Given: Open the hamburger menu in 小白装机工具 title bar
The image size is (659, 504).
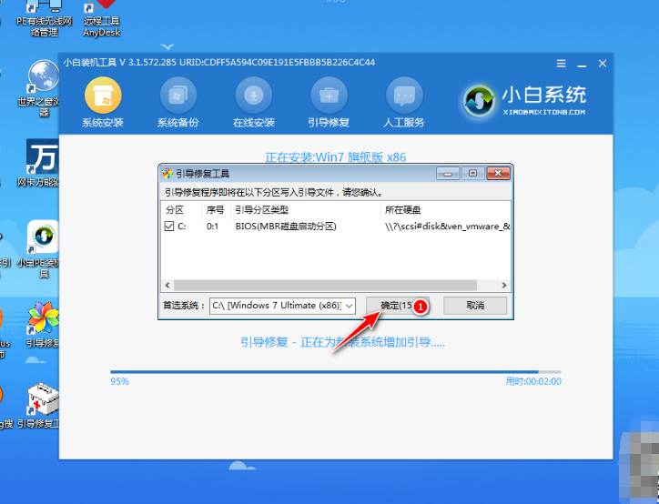Looking at the screenshot, I should pos(561,64).
